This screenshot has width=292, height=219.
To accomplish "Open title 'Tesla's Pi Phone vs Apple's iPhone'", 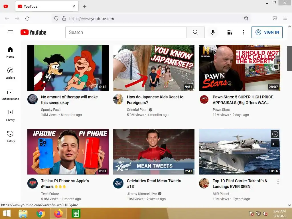I will (x=65, y=184).
